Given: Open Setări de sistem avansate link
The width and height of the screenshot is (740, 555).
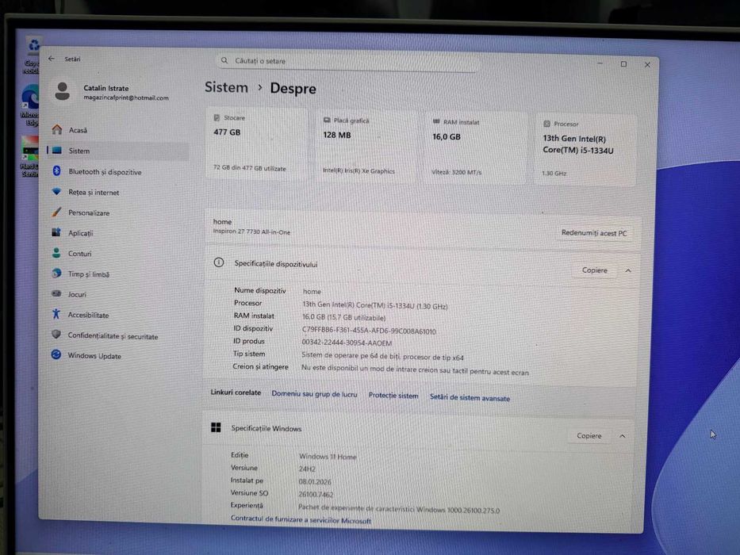Looking at the screenshot, I should tap(470, 398).
